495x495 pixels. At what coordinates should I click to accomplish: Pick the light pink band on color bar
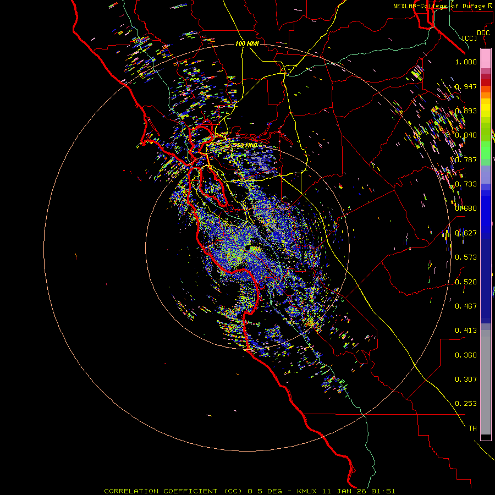coord(486,58)
